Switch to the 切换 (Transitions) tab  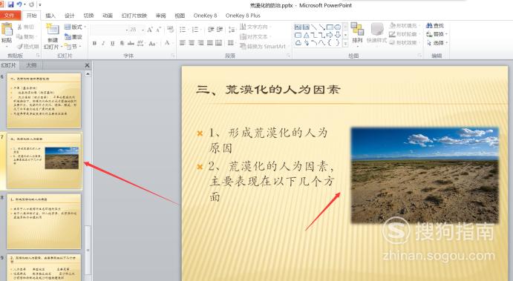88,16
